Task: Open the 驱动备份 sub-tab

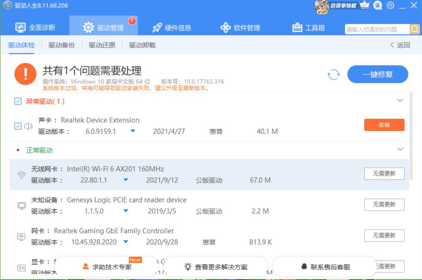Action: click(x=62, y=45)
